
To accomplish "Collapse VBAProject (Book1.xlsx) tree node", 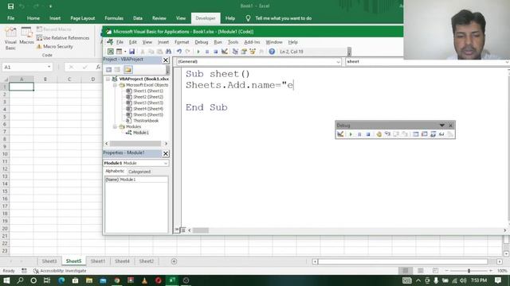I will (x=108, y=79).
